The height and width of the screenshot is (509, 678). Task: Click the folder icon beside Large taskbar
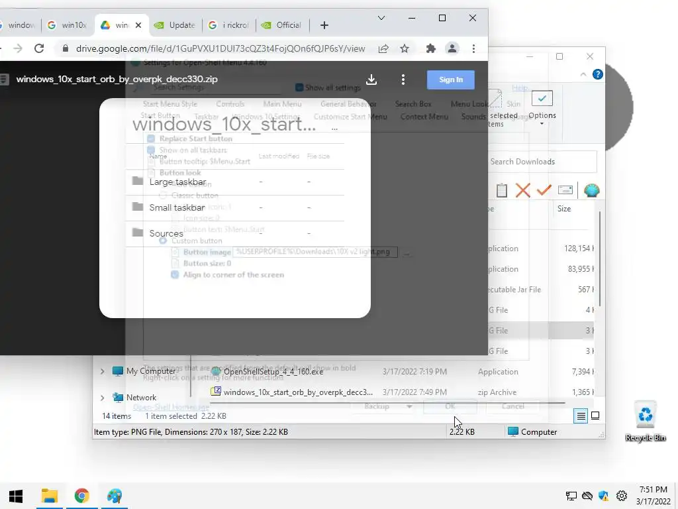pyautogui.click(x=138, y=181)
